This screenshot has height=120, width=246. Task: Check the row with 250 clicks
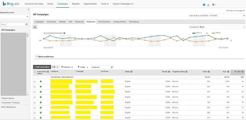pos(35,108)
